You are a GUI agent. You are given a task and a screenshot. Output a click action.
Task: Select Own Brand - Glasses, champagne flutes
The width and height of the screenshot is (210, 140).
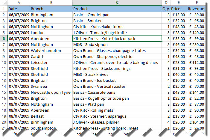(117, 51)
